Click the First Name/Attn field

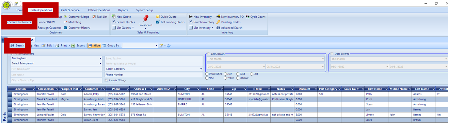56,69
